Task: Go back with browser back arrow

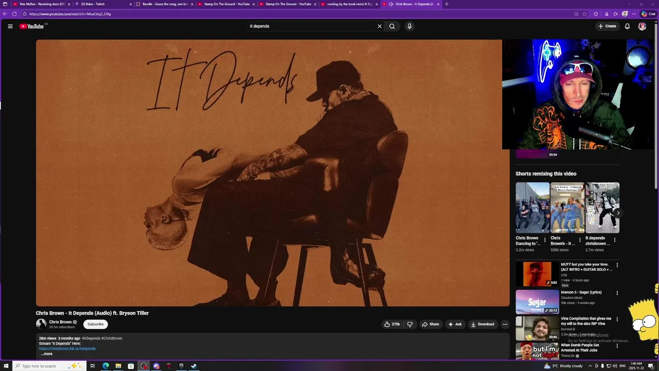Action: click(5, 14)
